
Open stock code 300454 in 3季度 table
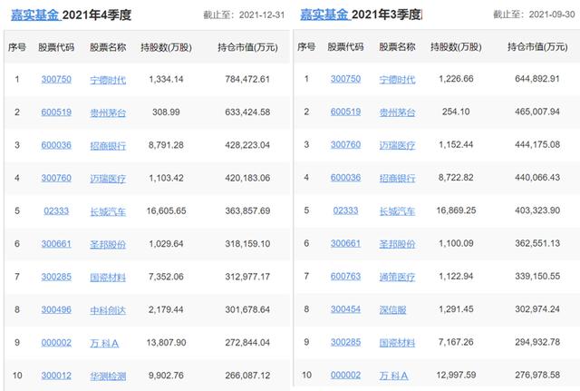[x=345, y=309]
